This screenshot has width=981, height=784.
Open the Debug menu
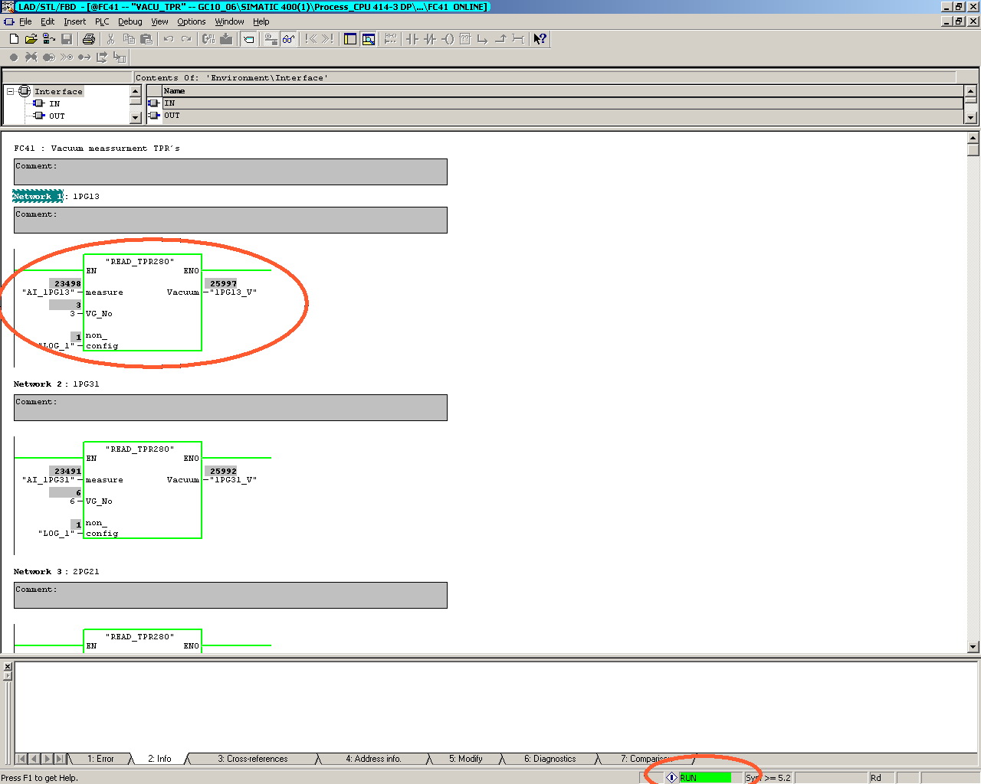click(x=130, y=21)
